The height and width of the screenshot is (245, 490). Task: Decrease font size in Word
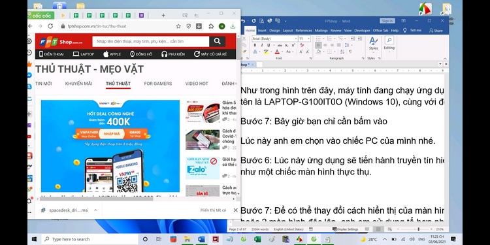pyautogui.click(x=308, y=52)
